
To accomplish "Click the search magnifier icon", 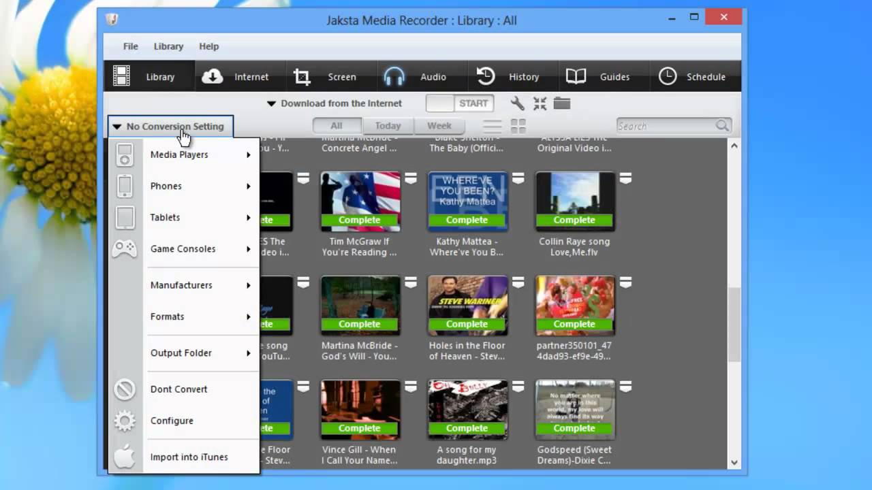I will pos(722,126).
